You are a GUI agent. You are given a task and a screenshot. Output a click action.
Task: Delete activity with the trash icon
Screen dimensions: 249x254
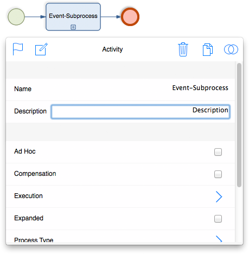coord(183,49)
